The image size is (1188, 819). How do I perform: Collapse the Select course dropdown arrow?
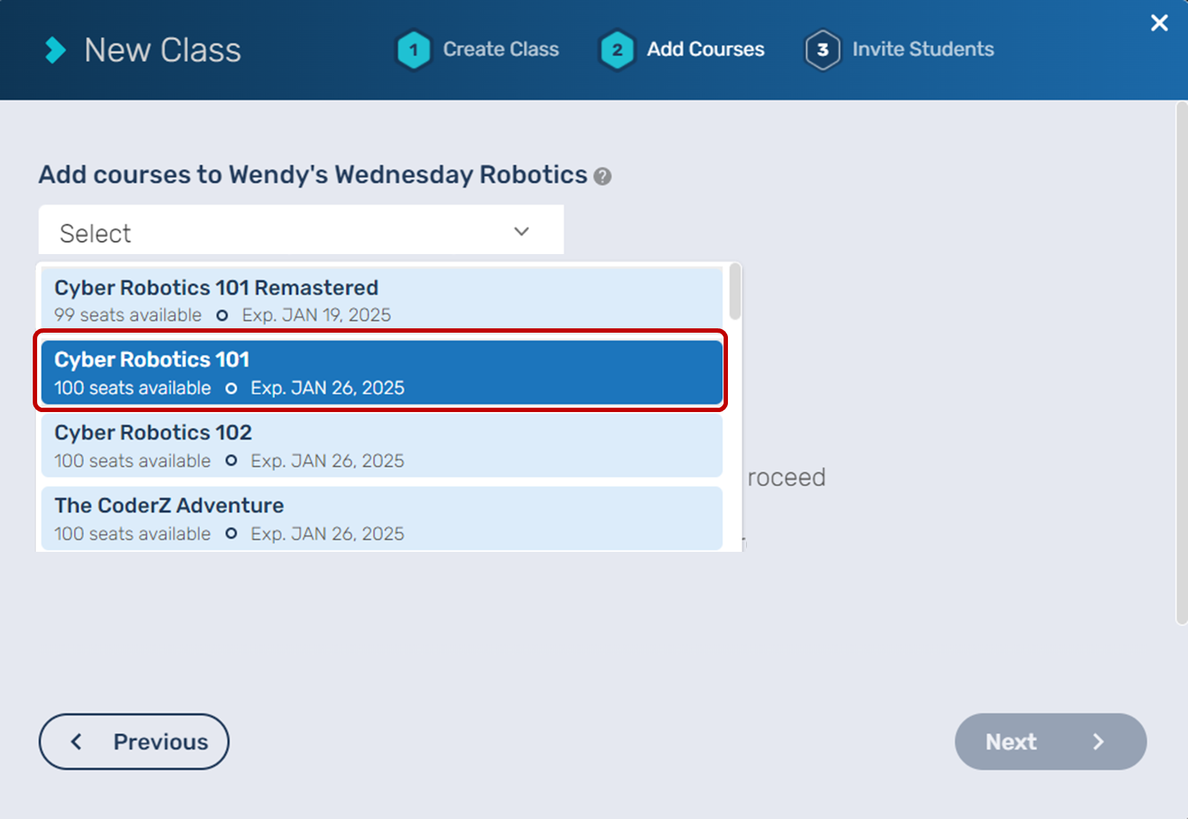coord(521,232)
